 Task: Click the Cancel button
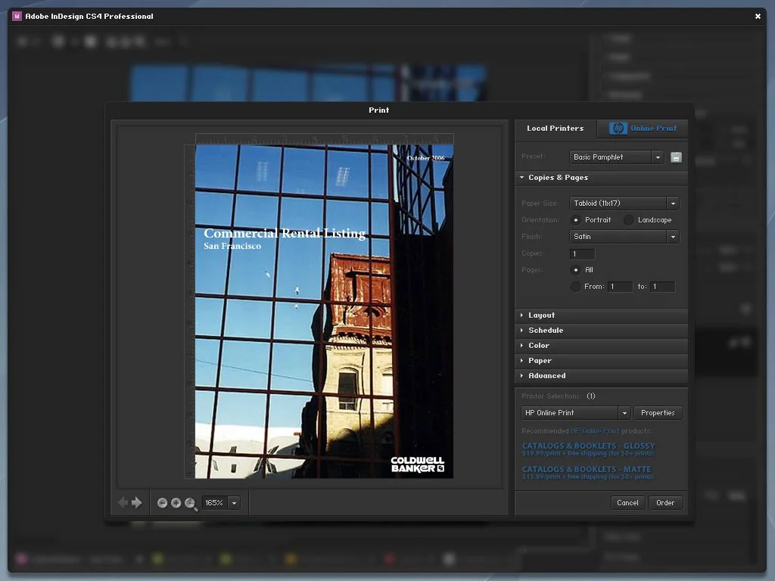[x=627, y=503]
